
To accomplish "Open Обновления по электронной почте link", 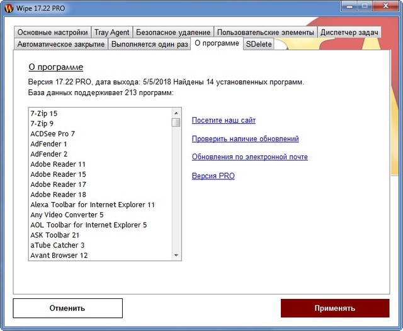I will click(249, 157).
